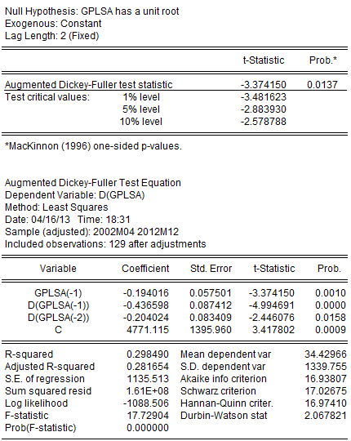Click the Akaike info criterion value 16.93807
Image resolution: width=351 pixels, height=441 pixels.
tap(326, 379)
